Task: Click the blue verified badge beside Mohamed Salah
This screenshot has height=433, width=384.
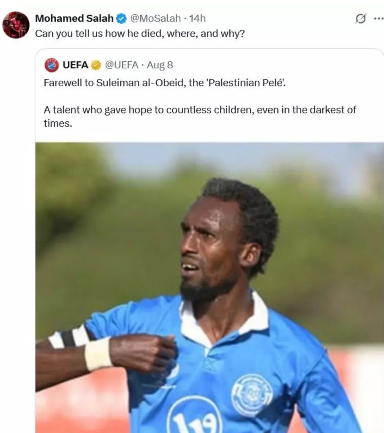Action: tap(121, 19)
